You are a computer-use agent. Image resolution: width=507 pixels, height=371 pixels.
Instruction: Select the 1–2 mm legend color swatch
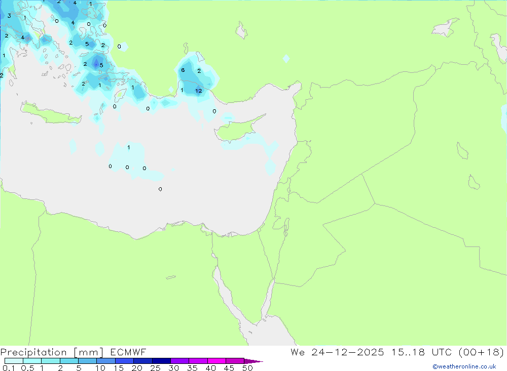point(51,361)
